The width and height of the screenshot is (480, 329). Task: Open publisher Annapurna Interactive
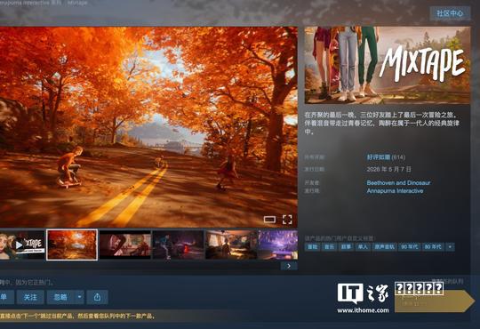tap(395, 191)
